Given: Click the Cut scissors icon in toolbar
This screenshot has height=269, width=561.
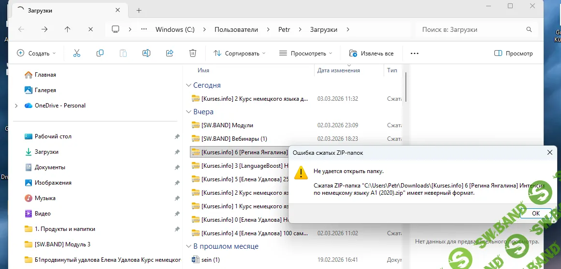Looking at the screenshot, I should point(76,54).
